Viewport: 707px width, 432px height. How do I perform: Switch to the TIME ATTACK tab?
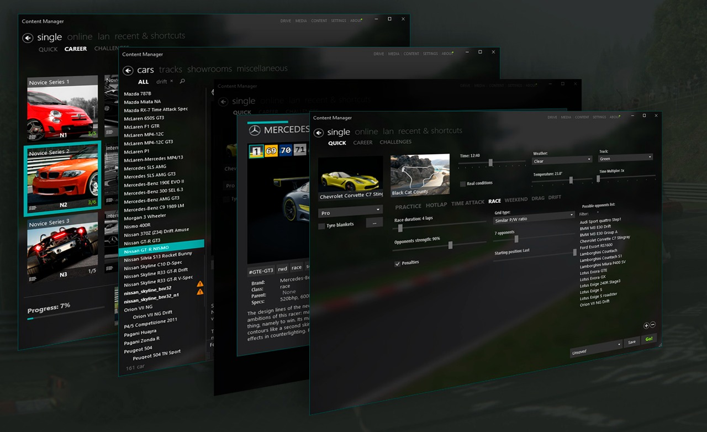tap(467, 202)
